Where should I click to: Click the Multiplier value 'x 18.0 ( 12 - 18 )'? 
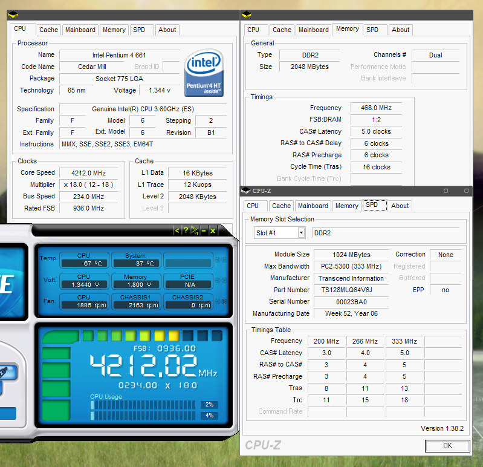[88, 185]
